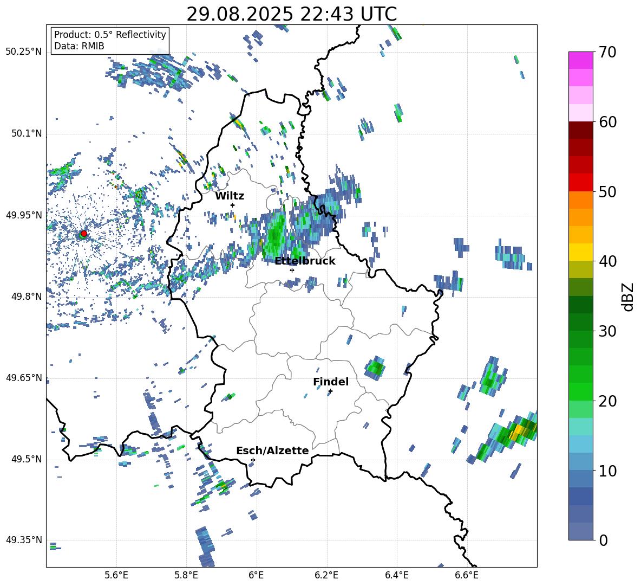Click the plus marker below Wiltz label
This screenshot has height=586, width=641.
(232, 205)
